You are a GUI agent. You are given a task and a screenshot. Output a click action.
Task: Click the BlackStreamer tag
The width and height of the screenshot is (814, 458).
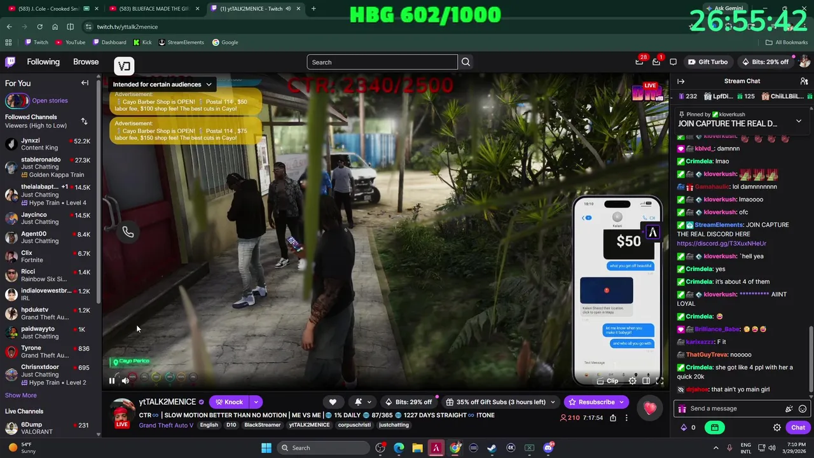pyautogui.click(x=262, y=425)
